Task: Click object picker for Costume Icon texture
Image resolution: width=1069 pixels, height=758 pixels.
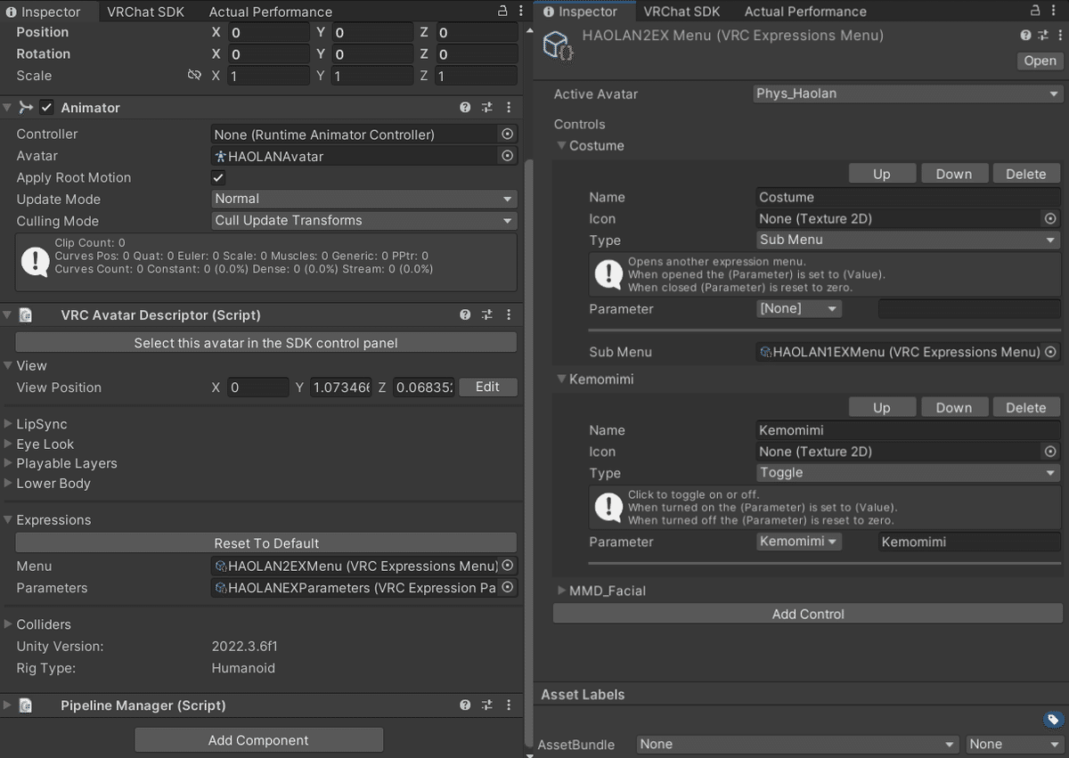Action: 1050,218
